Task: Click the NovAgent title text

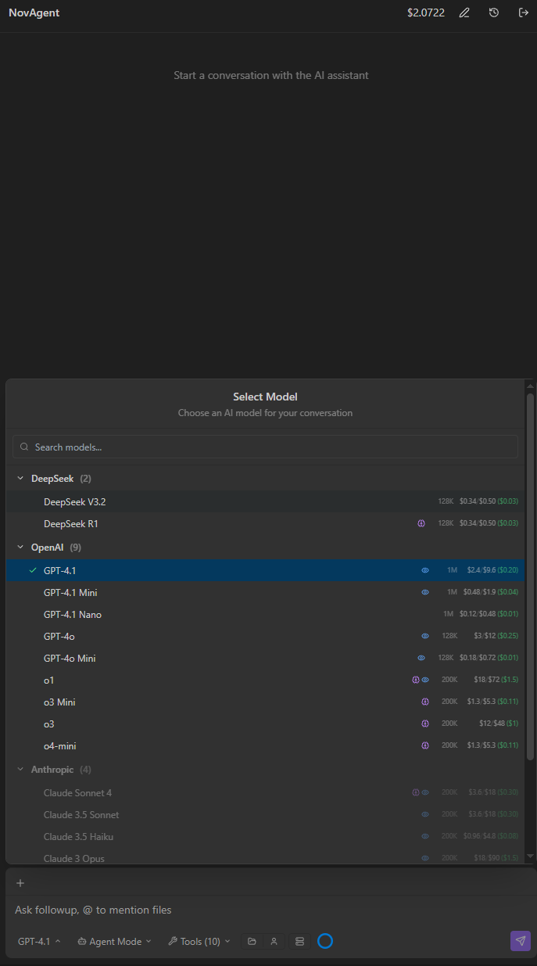Action: [x=34, y=13]
